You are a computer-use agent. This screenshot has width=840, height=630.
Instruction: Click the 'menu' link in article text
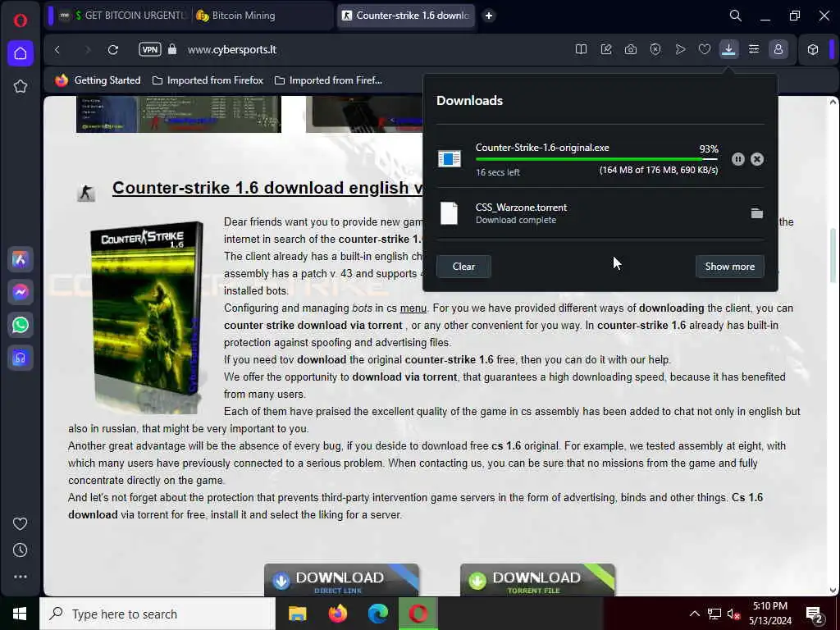coord(413,308)
